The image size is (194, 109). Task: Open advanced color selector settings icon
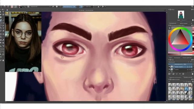170,28
